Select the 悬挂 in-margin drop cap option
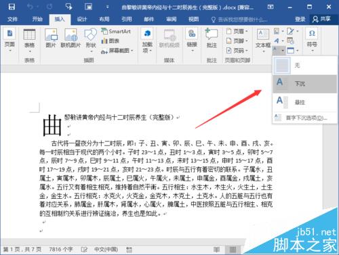Viewport: 339px width, 255px height. coord(304,102)
